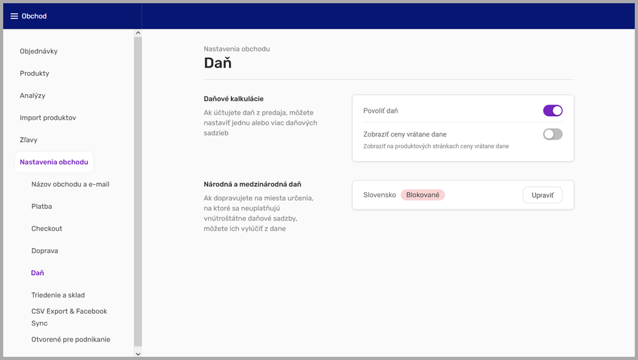Click the Upraviť button for Slovensko
Screen dimensions: 638x360
point(542,195)
